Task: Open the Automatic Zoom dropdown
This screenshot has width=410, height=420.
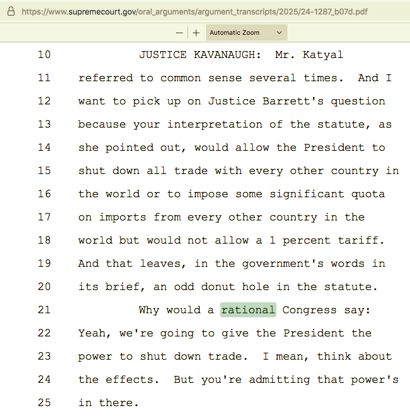Action: click(x=246, y=32)
